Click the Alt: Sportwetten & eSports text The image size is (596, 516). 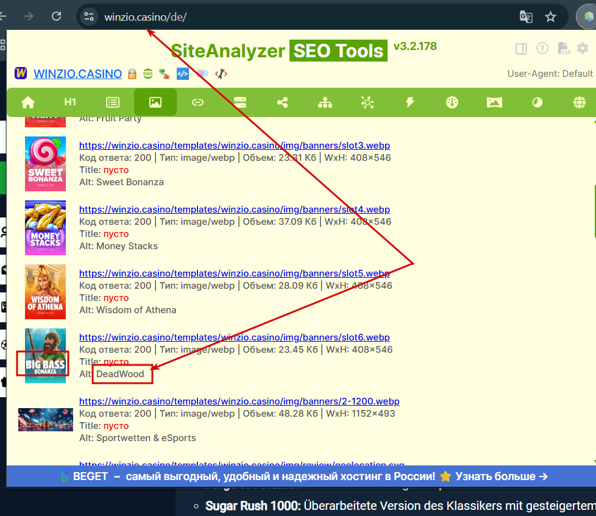click(x=138, y=438)
